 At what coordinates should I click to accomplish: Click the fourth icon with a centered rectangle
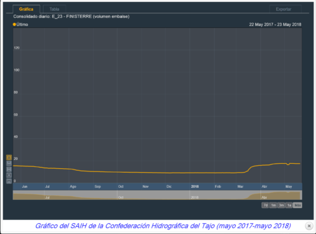coord(9,175)
